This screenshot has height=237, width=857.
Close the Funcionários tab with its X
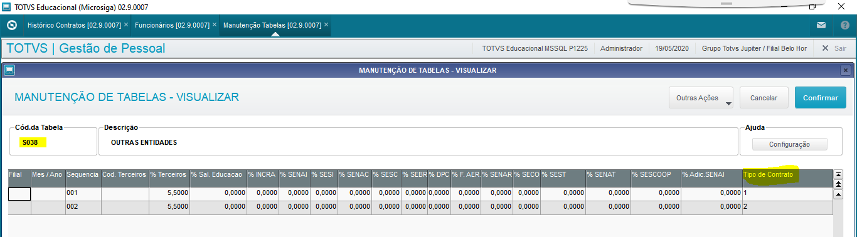coord(215,24)
